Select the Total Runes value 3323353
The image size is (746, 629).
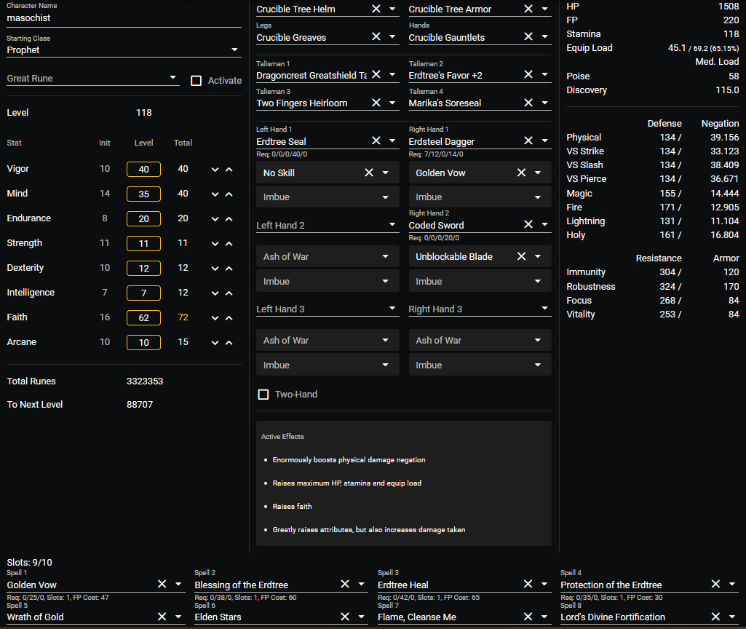[145, 381]
